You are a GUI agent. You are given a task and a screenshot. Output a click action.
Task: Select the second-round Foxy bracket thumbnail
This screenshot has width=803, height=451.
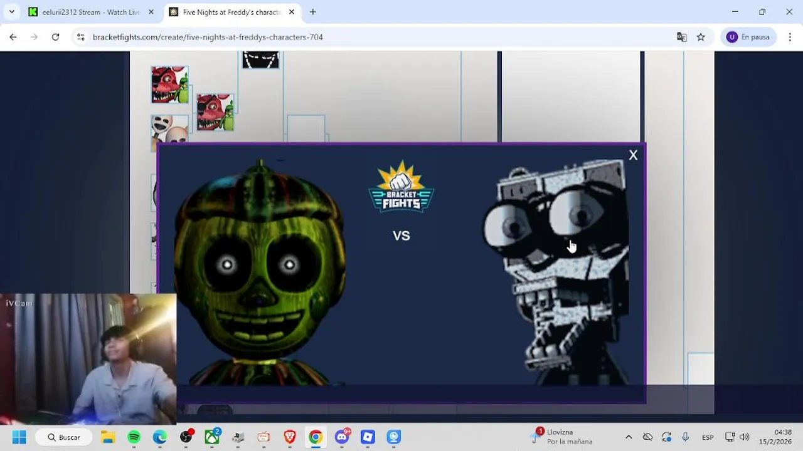coord(215,112)
